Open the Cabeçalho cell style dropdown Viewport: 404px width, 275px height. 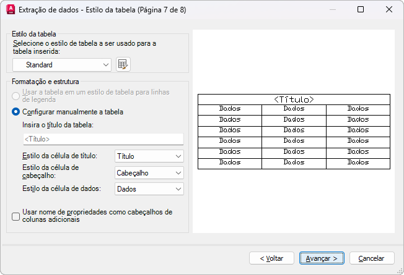click(x=149, y=174)
